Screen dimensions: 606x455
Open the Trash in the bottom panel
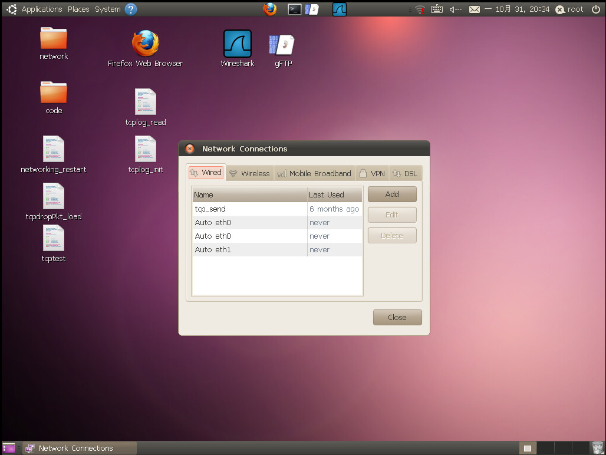pos(598,448)
